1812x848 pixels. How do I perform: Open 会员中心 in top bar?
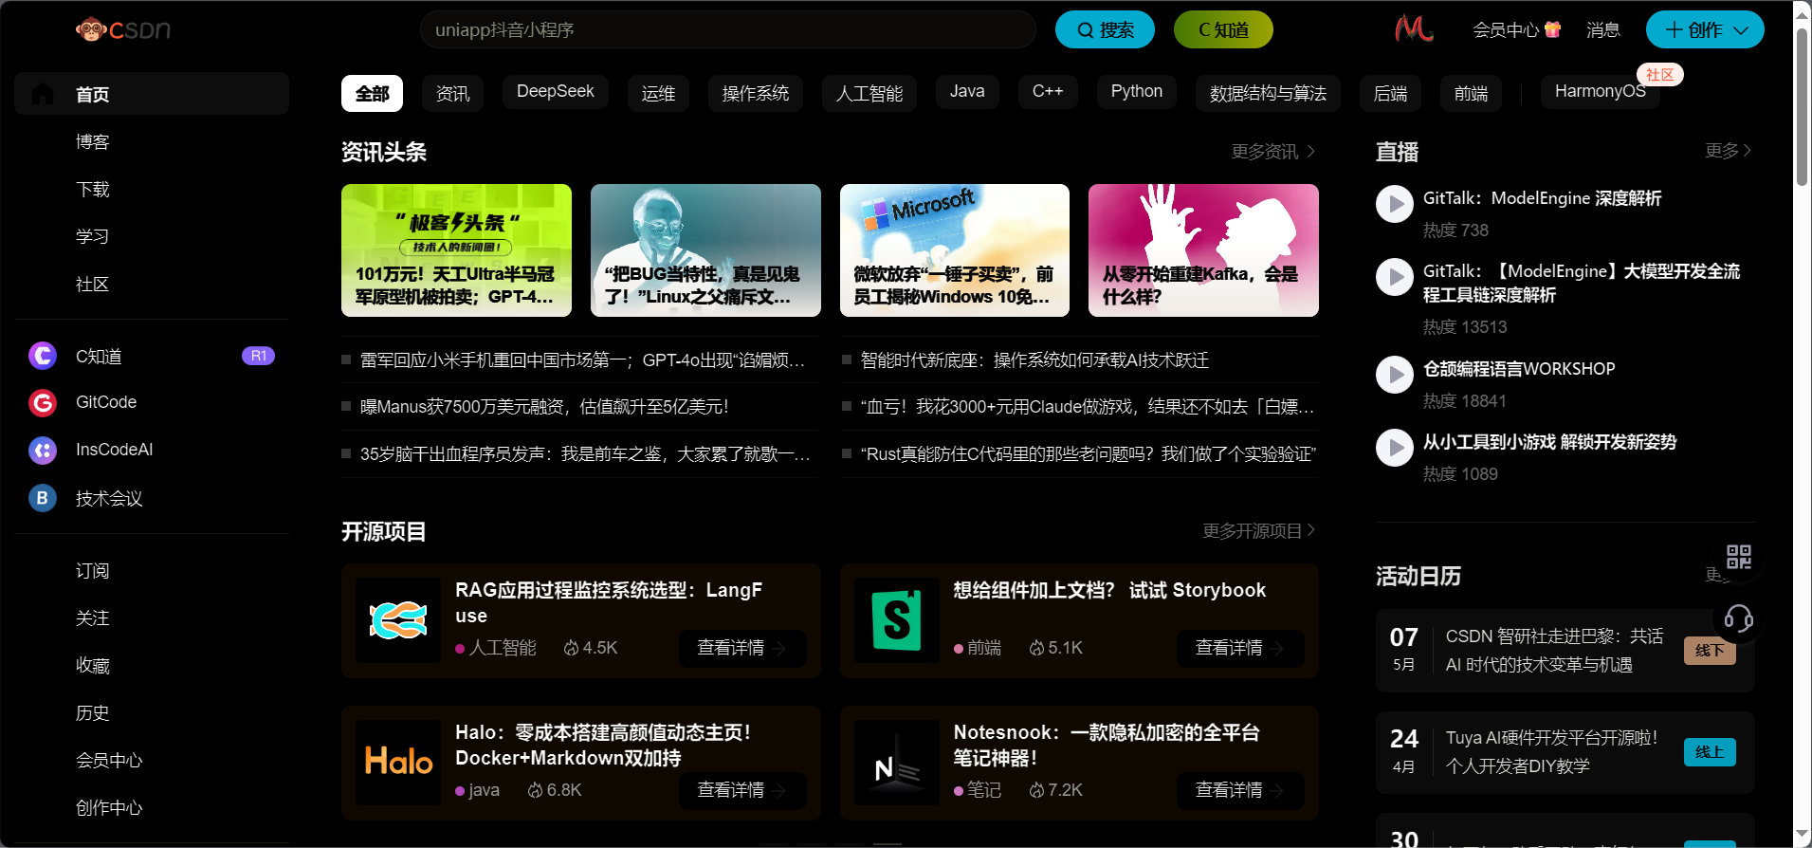[1506, 30]
